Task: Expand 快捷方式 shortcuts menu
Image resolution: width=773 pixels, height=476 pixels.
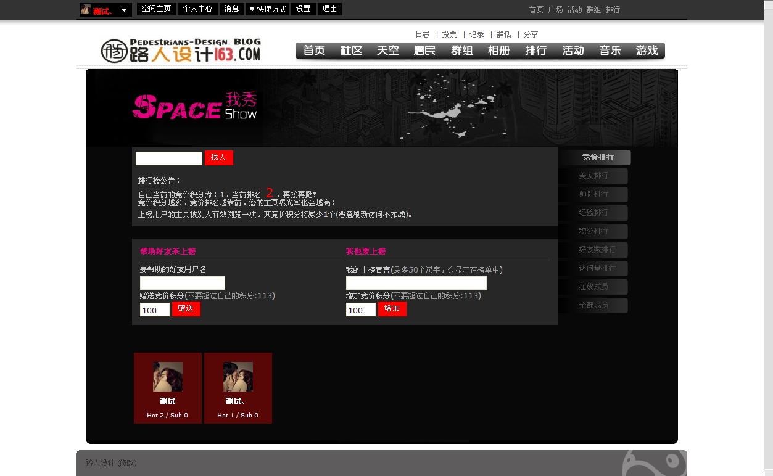Action: [268, 9]
